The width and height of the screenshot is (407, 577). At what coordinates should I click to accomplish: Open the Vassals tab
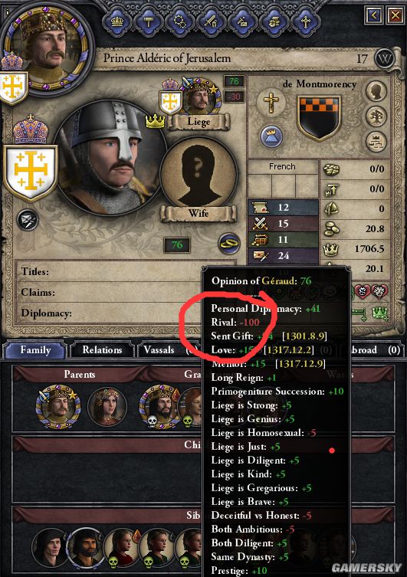coord(159,349)
